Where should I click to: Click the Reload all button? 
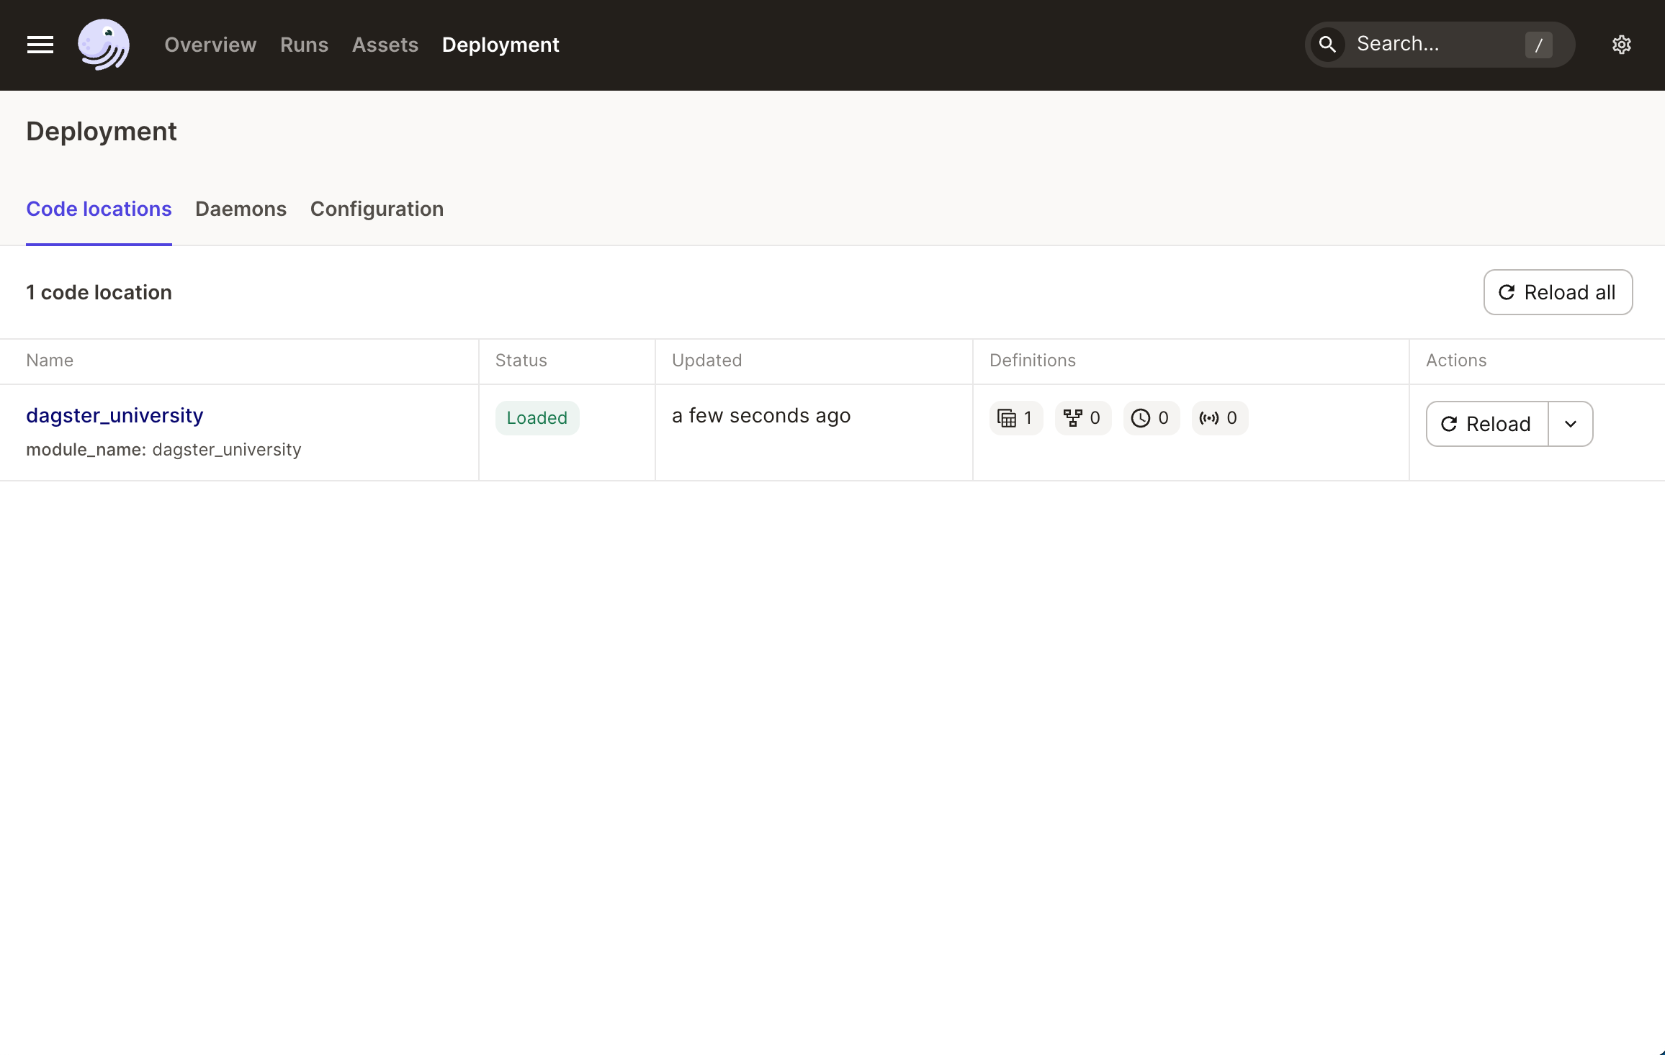[1558, 292]
